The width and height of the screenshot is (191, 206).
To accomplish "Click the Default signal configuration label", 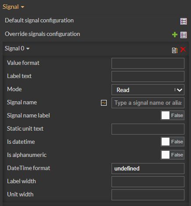I will (x=39, y=21).
